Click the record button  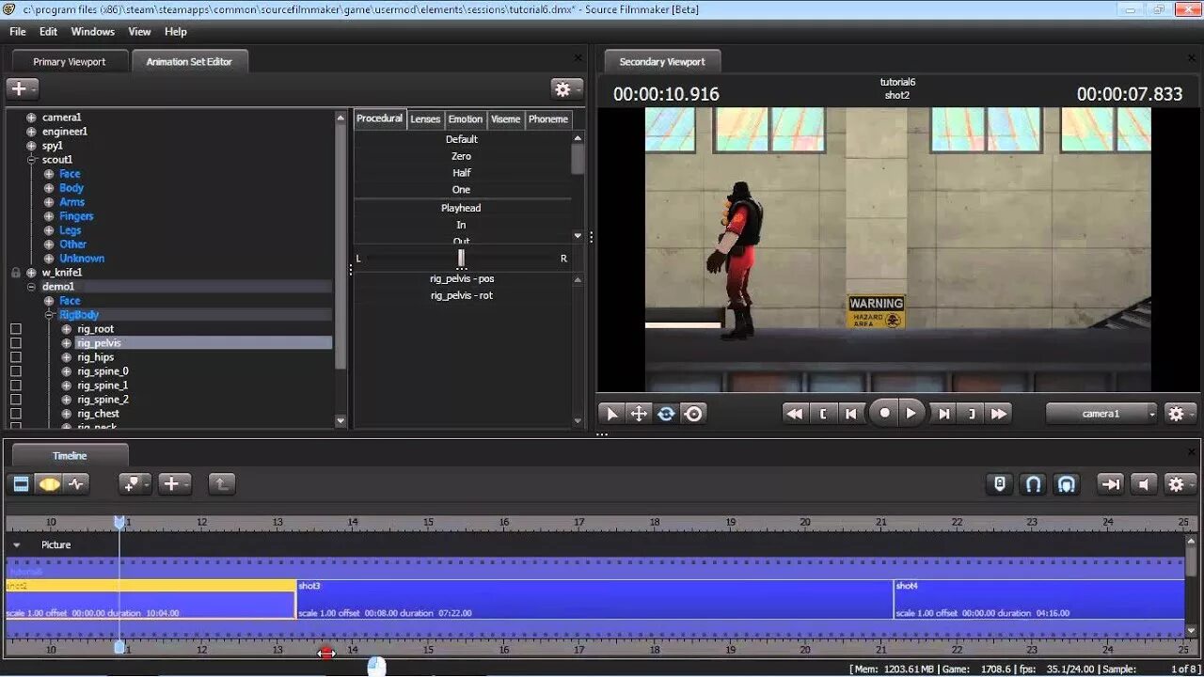click(x=884, y=413)
